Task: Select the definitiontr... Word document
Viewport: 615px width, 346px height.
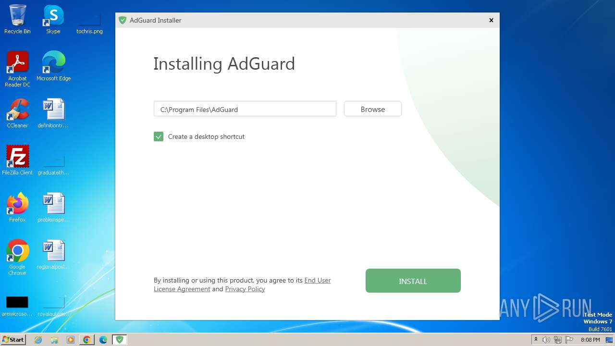Action: pos(53,113)
